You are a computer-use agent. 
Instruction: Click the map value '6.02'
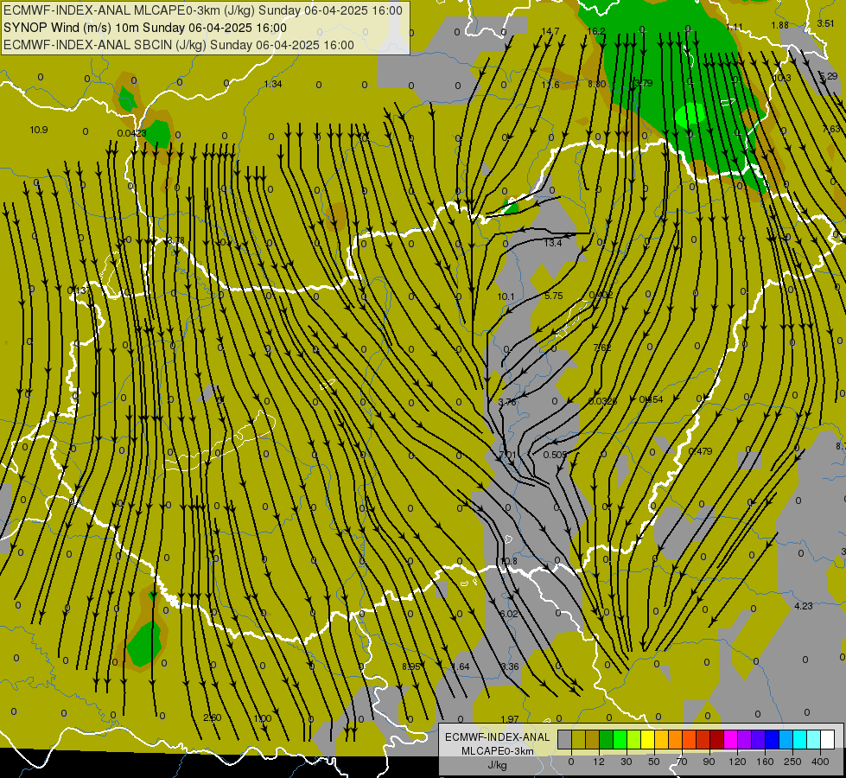509,614
